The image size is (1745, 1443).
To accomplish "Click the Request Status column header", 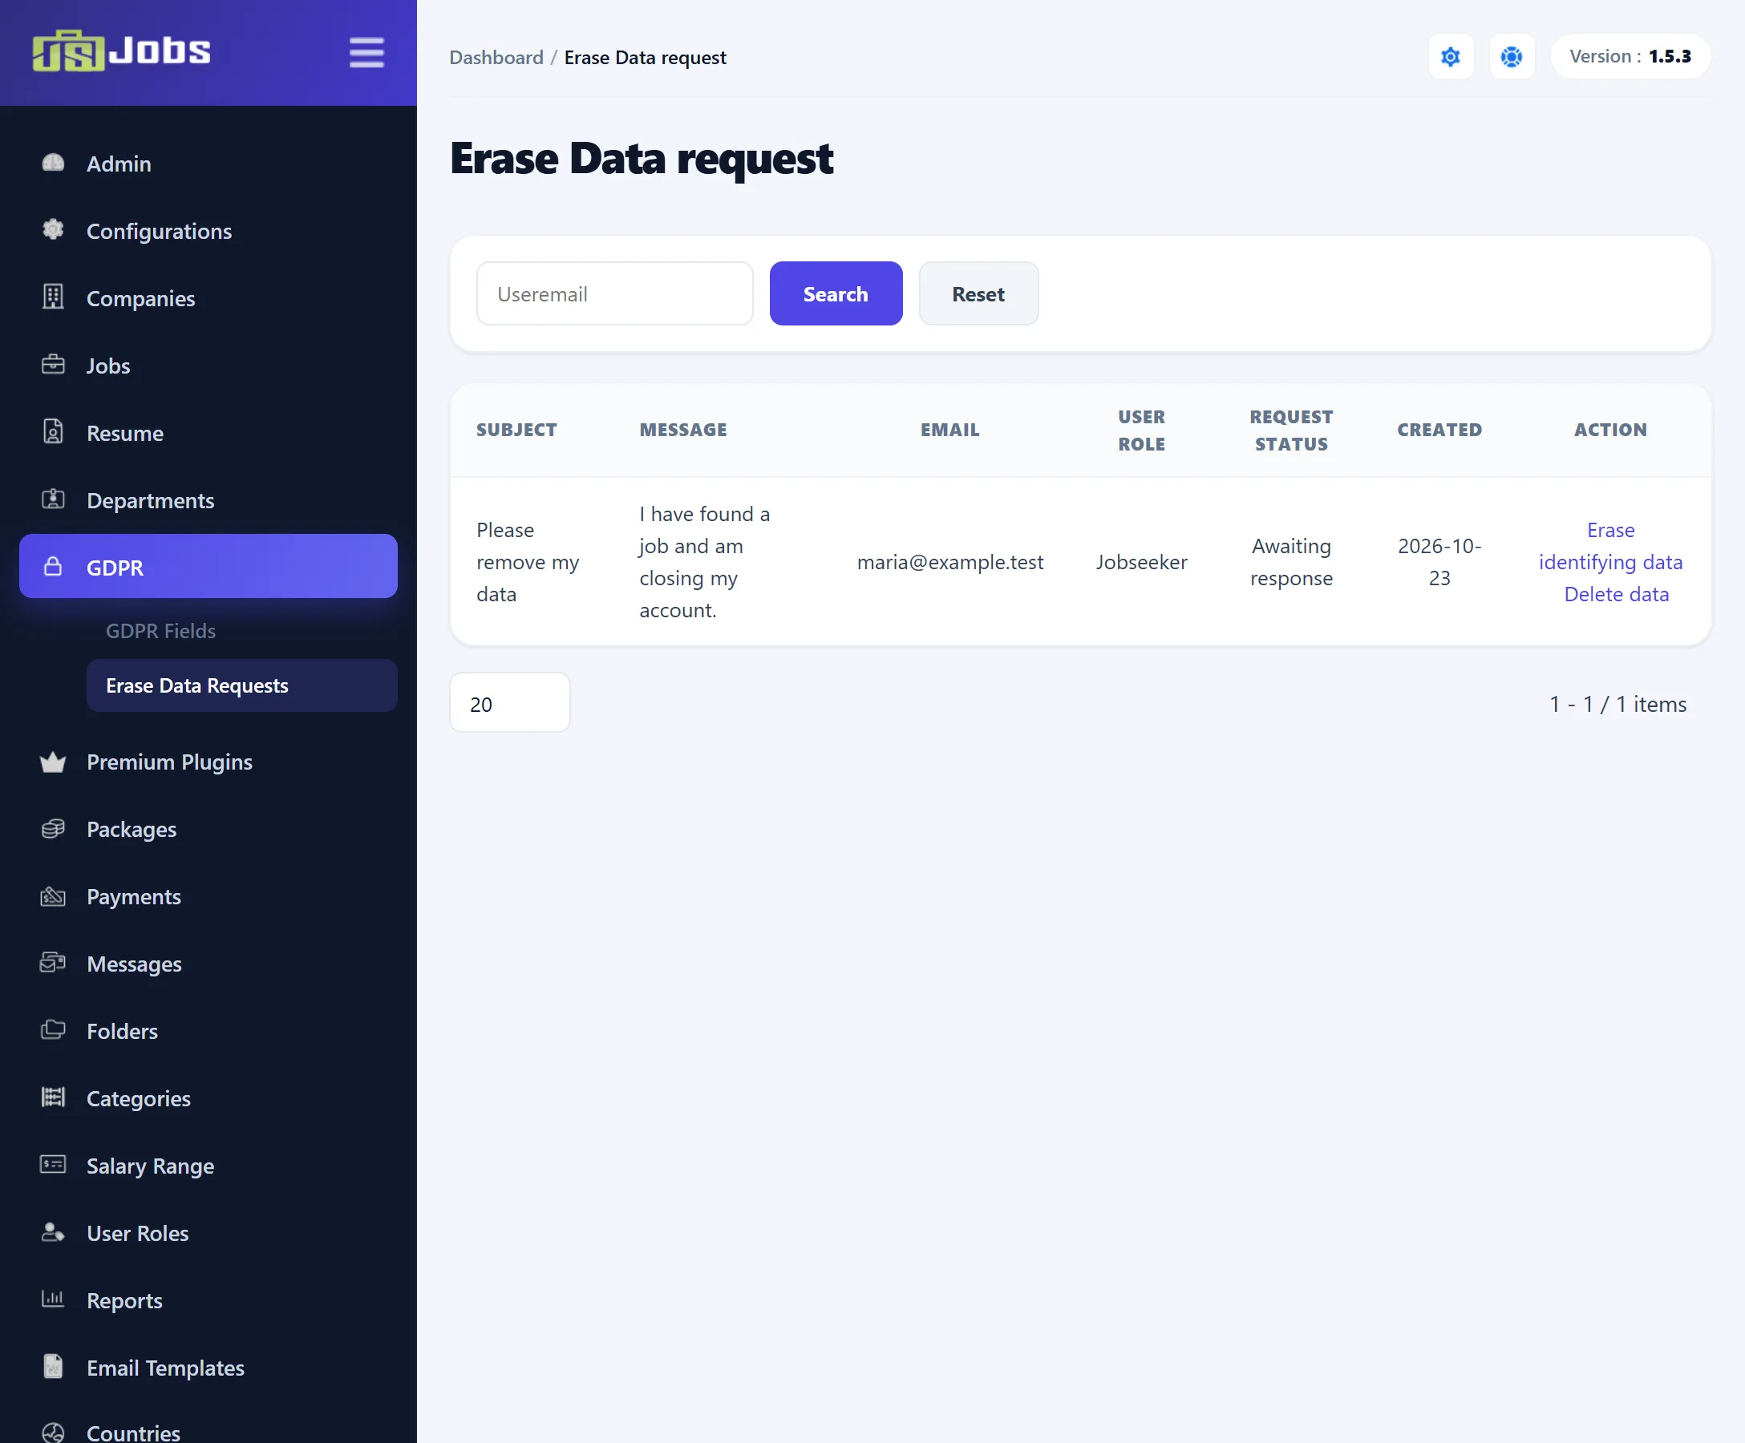I will 1290,430.
